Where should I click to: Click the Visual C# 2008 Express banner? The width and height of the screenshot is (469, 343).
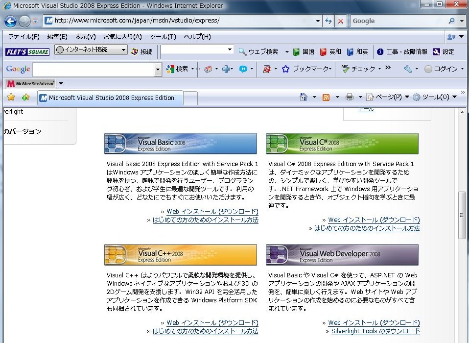point(342,144)
